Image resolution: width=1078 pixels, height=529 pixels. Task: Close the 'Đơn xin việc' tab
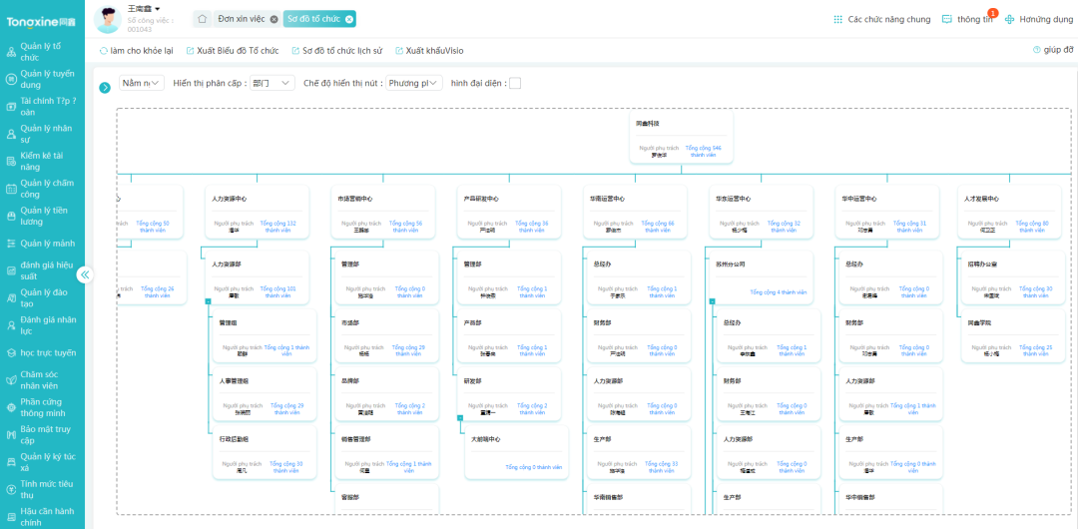pos(273,19)
